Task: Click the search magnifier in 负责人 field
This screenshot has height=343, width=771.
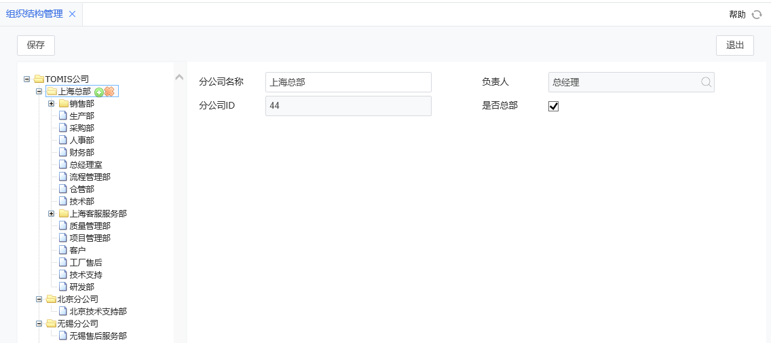Action: tap(706, 82)
